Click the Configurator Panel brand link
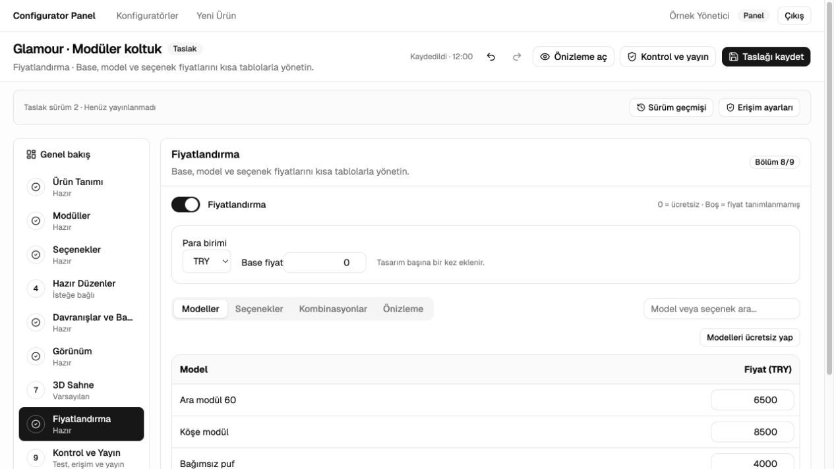 point(54,16)
